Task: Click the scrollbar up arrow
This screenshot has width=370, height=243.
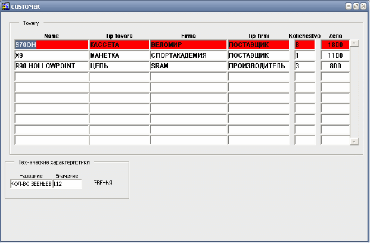Action: 354,43
